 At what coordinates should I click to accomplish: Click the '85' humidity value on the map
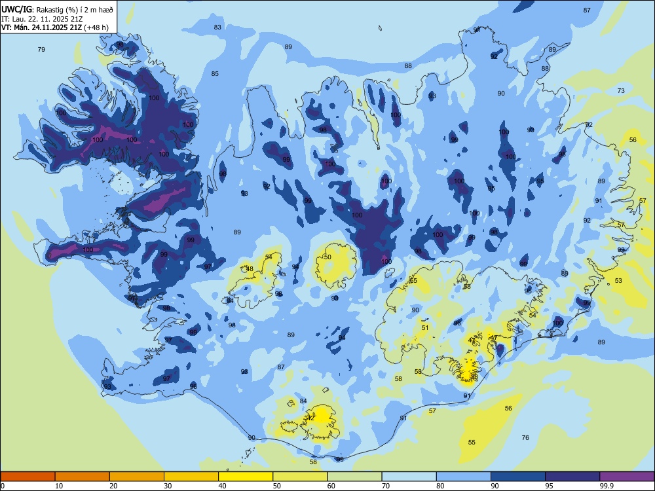point(215,73)
